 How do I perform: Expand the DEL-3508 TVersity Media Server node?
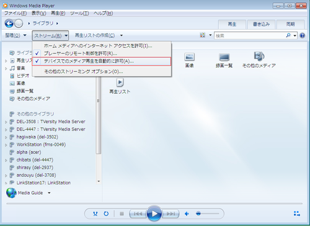tap(6, 122)
